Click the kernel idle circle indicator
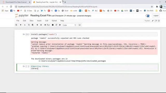Image resolution: width=166 pixels, height=93 pixels. pyautogui.click(x=159, y=21)
